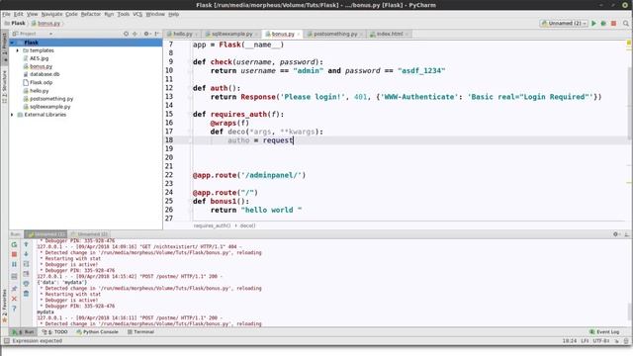Switch to postsomething.py editor tab
The height and width of the screenshot is (356, 633).
coord(335,34)
